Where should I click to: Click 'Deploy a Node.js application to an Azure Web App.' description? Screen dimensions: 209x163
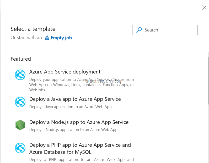[x=74, y=130]
